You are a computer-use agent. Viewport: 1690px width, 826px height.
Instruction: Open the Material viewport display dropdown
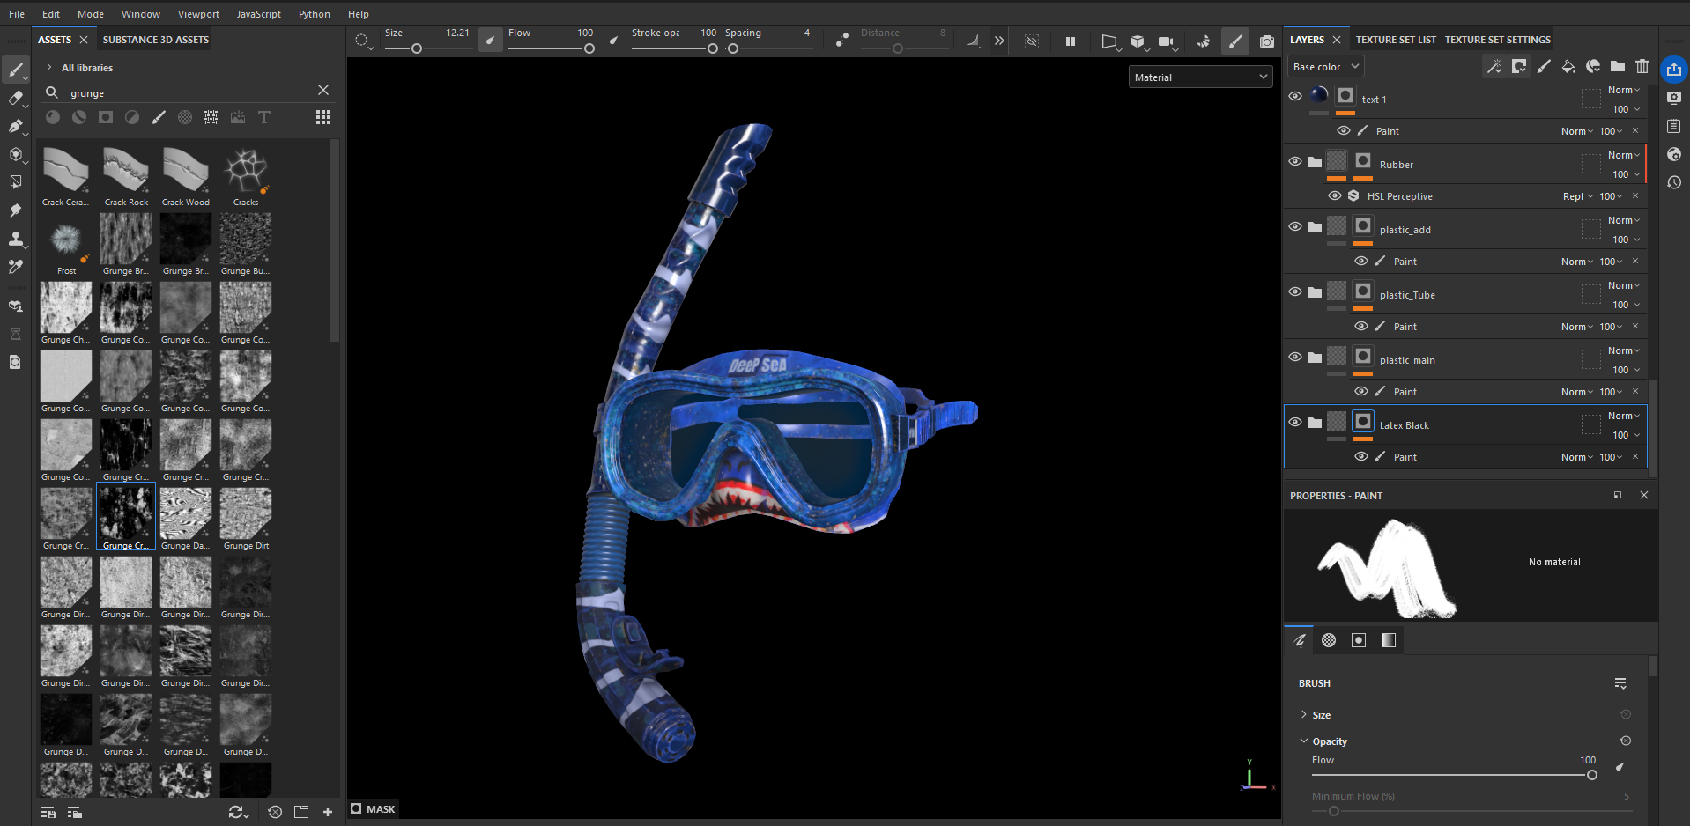pyautogui.click(x=1200, y=77)
